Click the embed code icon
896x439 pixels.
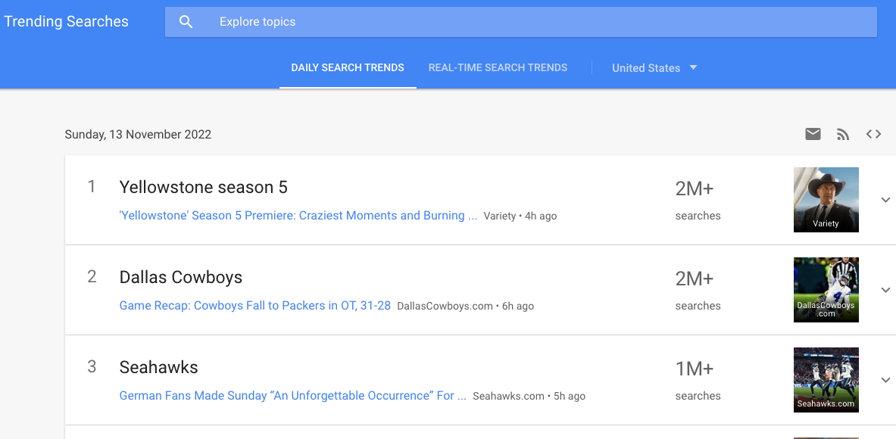(873, 134)
